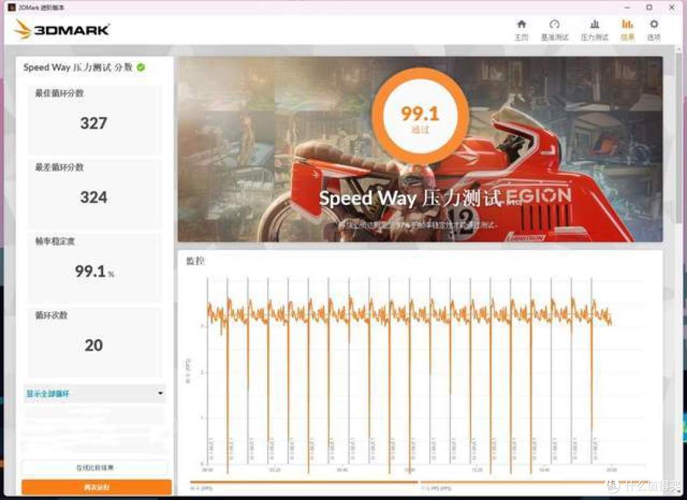
Task: Open the Stress Tests (压力测试) tab
Action: point(594,30)
